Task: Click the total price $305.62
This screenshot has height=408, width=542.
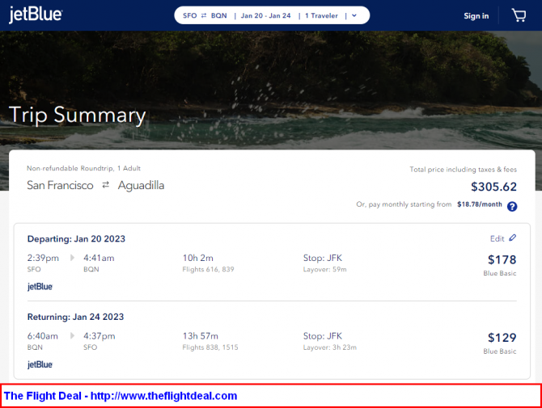Action: pos(493,187)
